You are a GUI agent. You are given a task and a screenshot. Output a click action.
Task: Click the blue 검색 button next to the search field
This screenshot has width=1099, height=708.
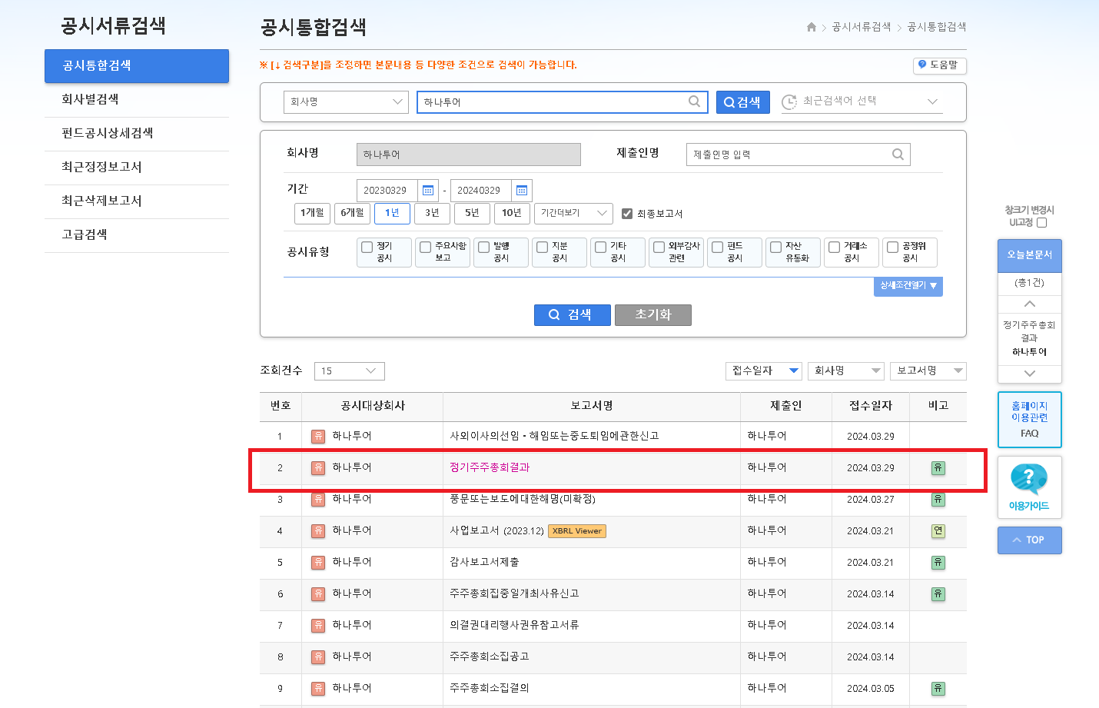(x=743, y=102)
